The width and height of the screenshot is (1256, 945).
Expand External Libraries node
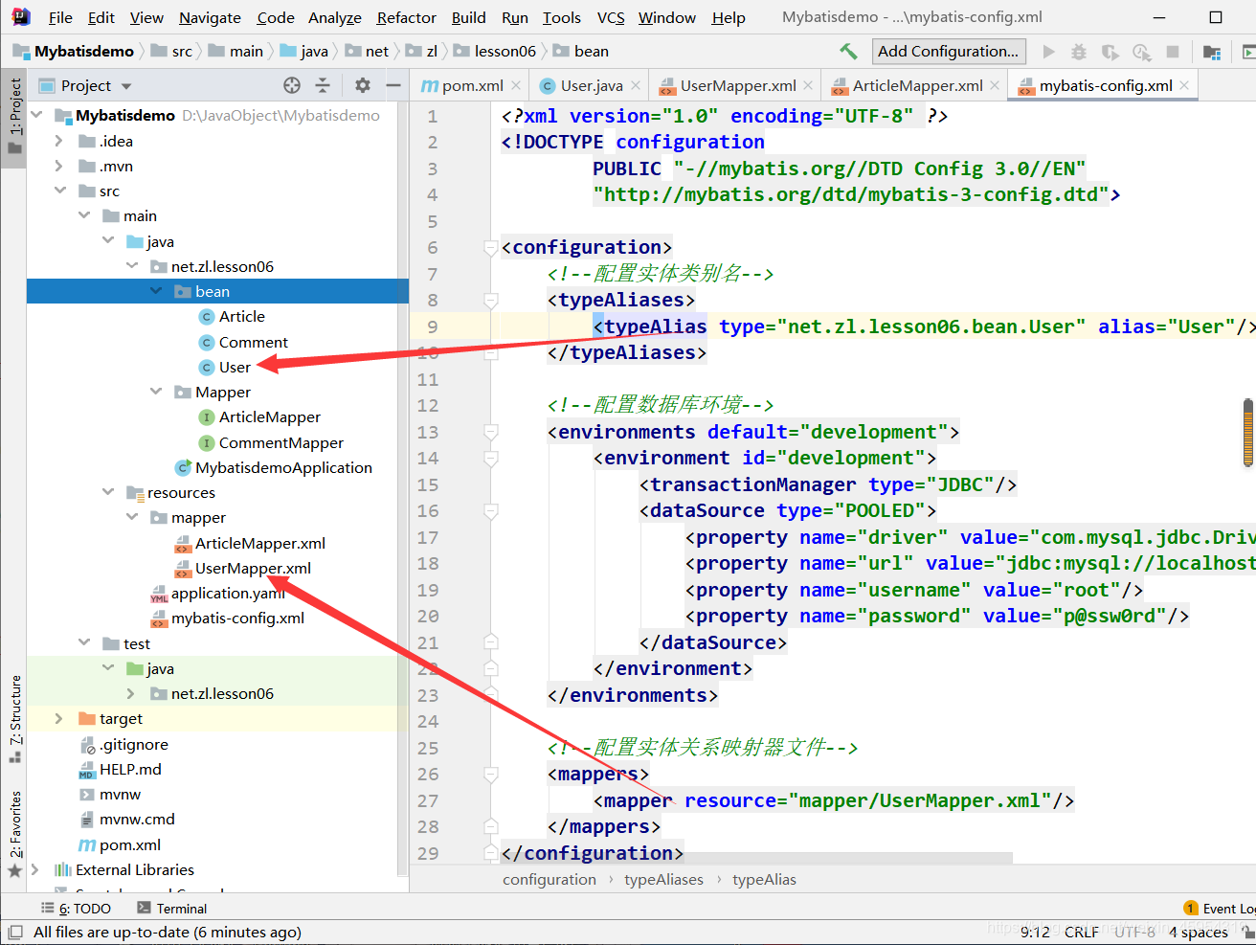pyautogui.click(x=35, y=869)
